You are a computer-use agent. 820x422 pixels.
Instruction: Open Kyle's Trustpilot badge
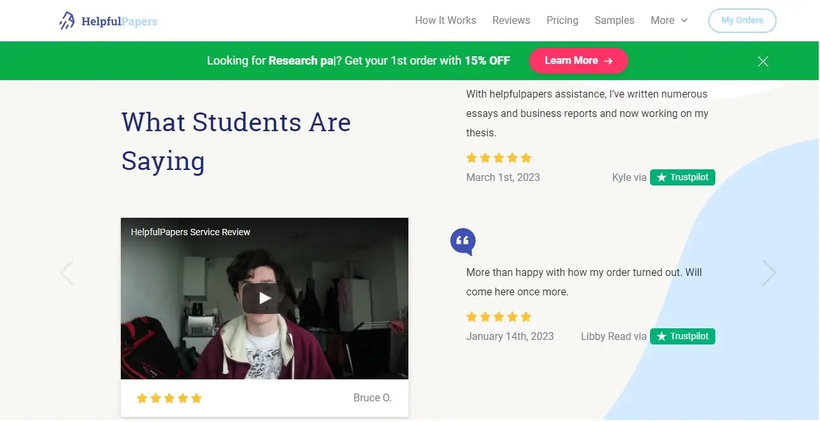[682, 177]
